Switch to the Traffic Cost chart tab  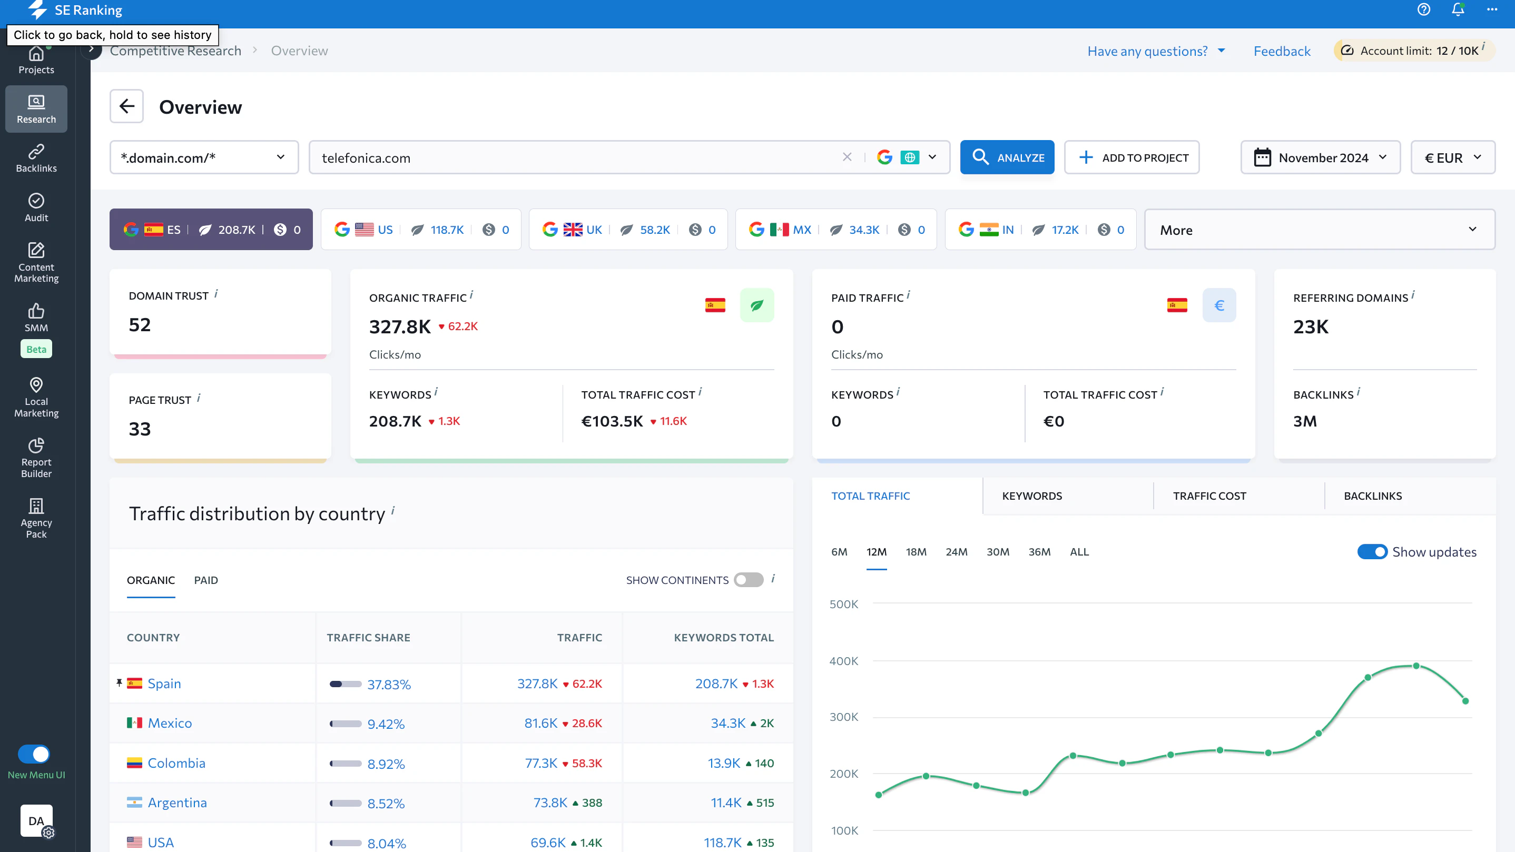click(x=1209, y=496)
